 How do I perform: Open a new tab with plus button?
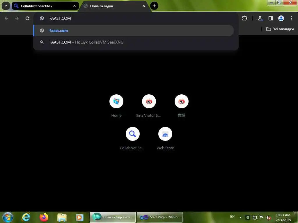tap(154, 6)
